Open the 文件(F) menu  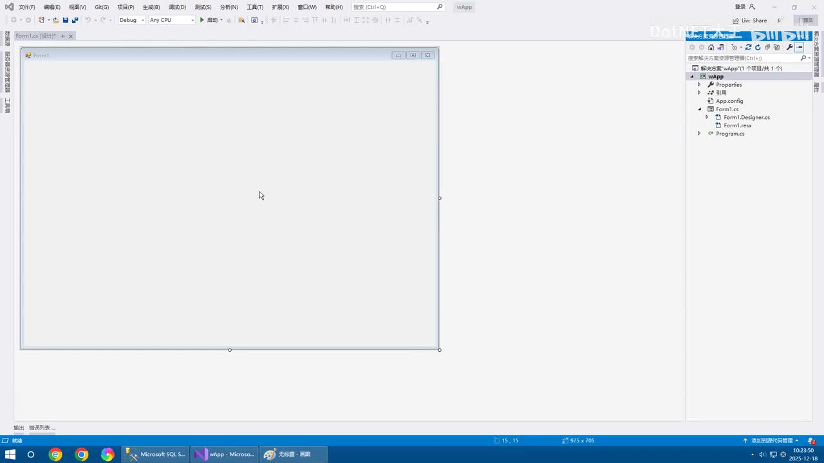(27, 7)
